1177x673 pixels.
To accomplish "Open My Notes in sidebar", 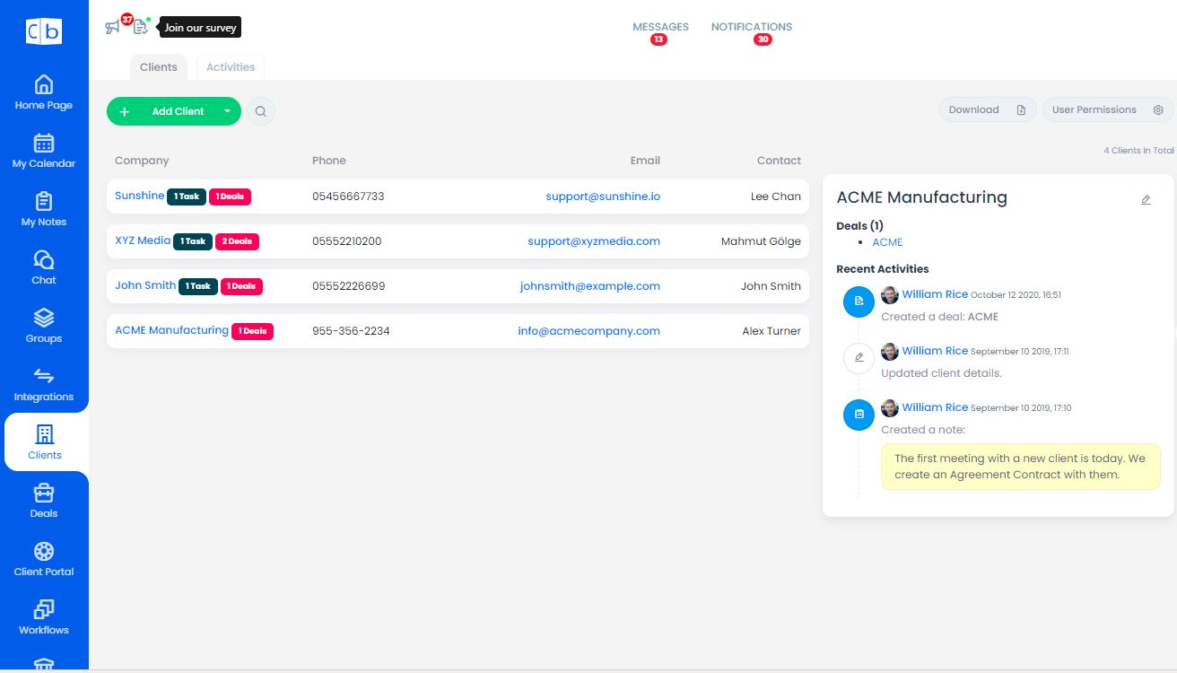I will 43,202.
